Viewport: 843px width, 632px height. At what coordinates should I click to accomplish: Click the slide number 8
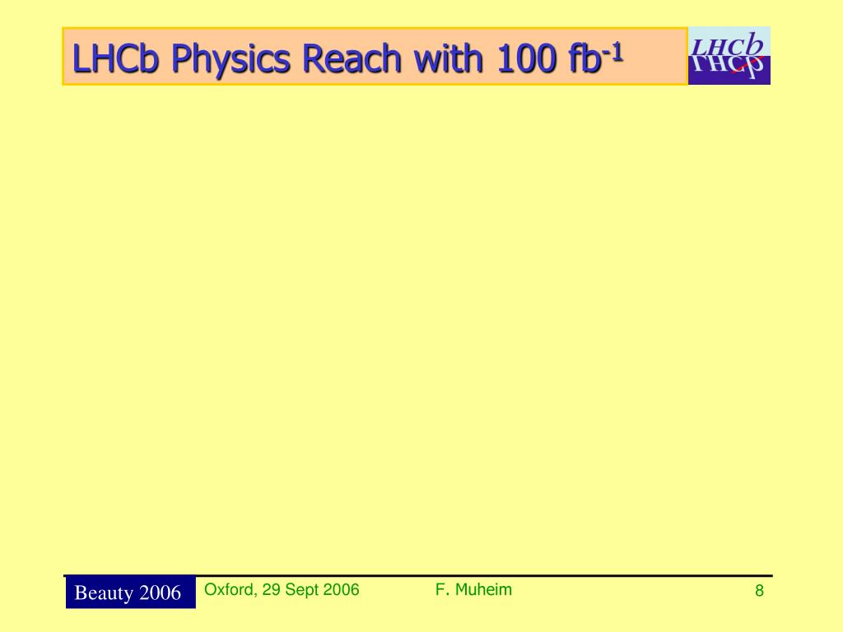click(759, 591)
